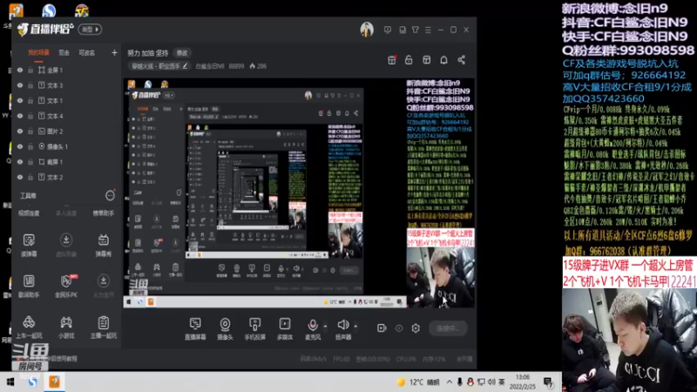The width and height of the screenshot is (697, 392).
Task: Hide the 全屏 1 source
Action: point(20,71)
